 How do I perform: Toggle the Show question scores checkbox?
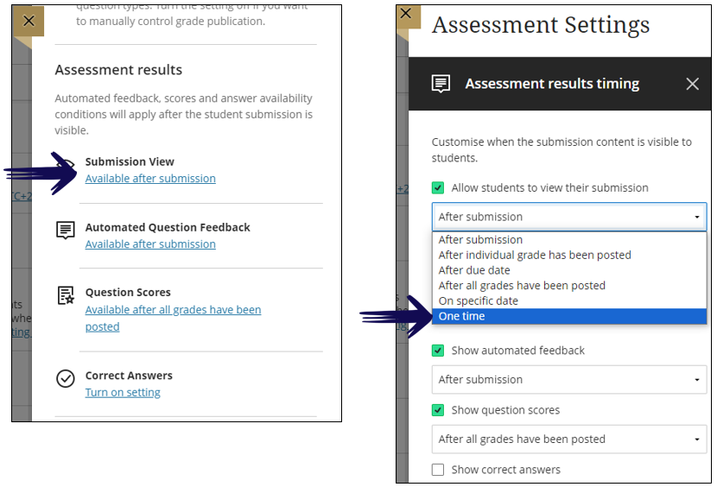438,410
